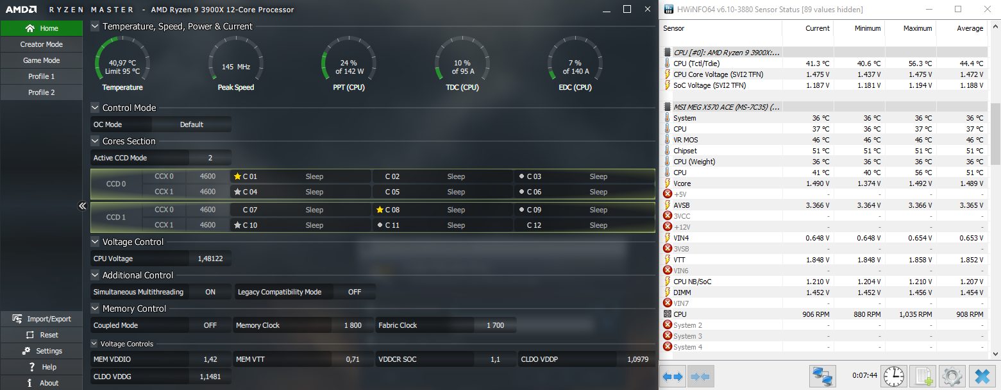Click the gold star on core C 08
The height and width of the screenshot is (390, 1001).
tap(380, 210)
